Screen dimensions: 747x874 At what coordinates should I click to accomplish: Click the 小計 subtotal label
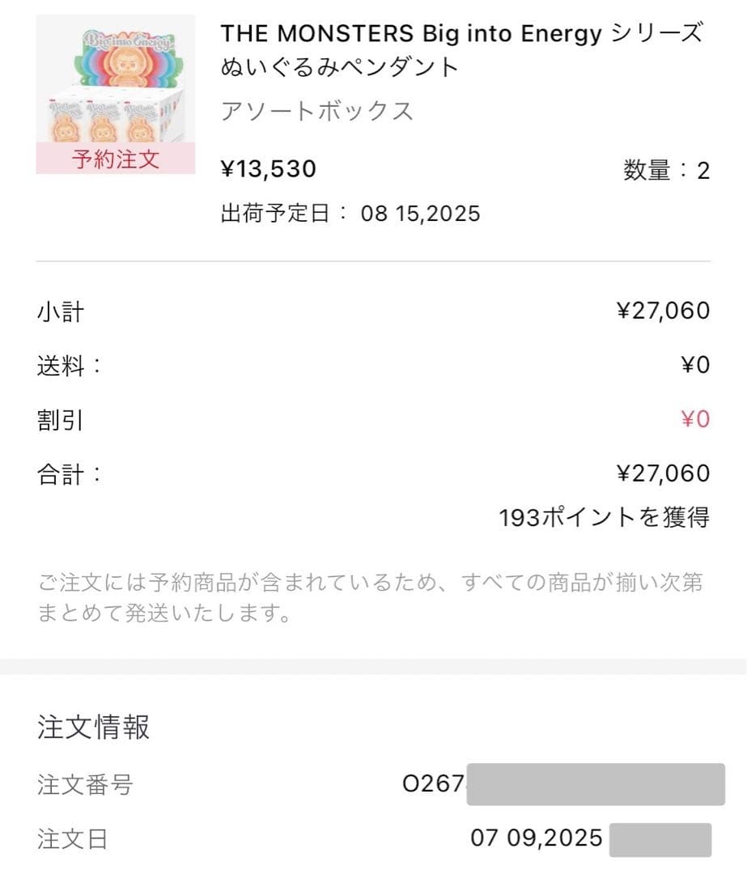[x=61, y=312]
